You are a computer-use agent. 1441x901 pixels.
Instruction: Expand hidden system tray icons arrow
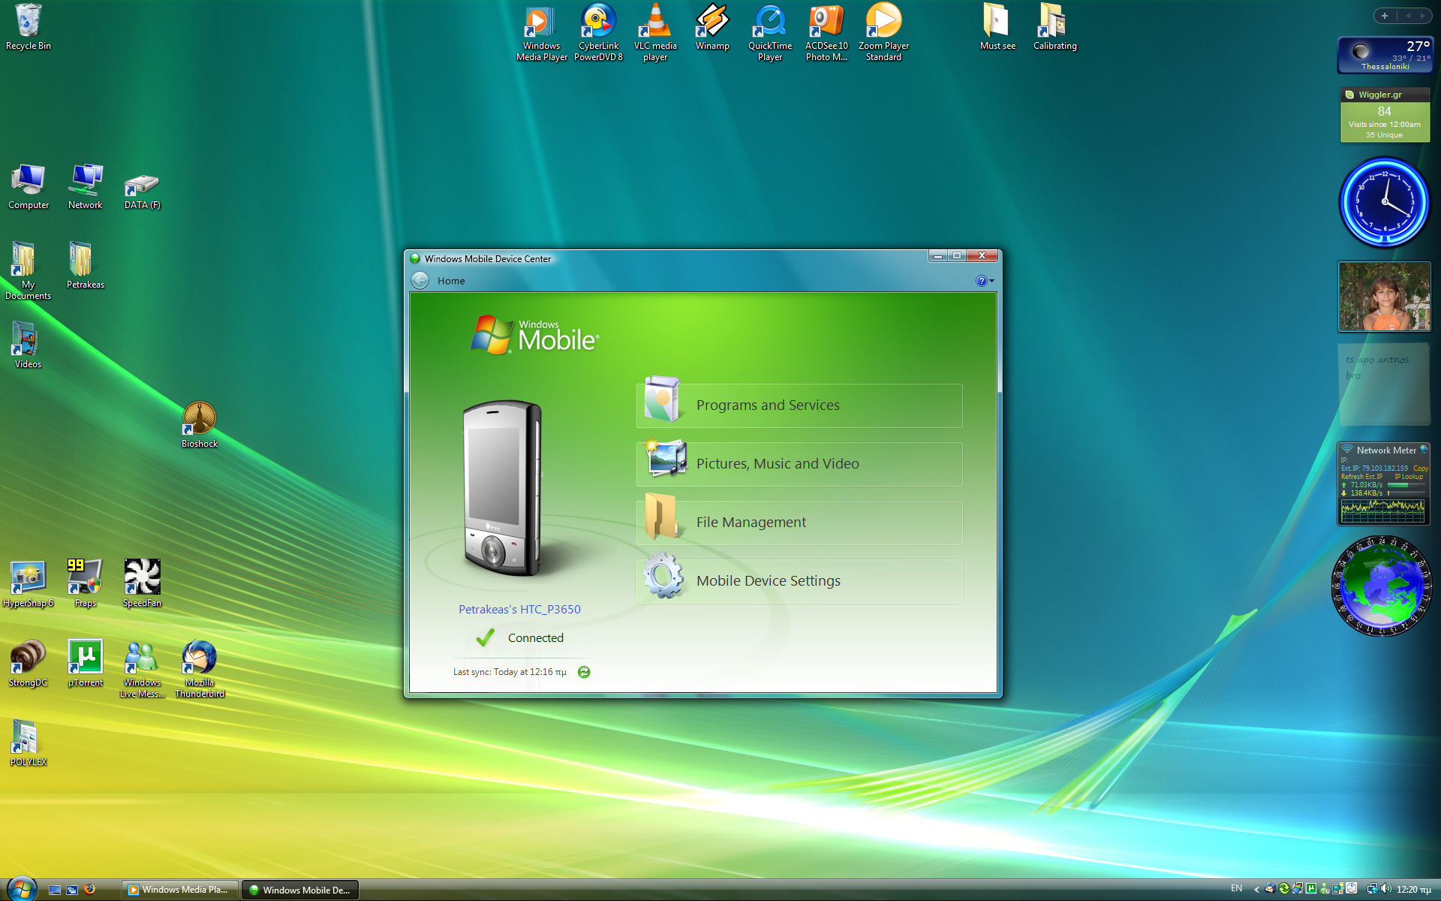coord(1256,890)
